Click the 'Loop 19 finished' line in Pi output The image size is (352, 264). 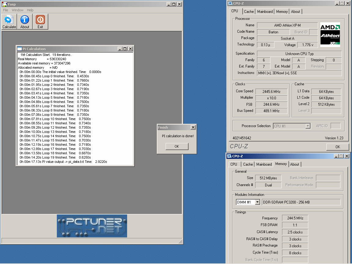(55, 157)
